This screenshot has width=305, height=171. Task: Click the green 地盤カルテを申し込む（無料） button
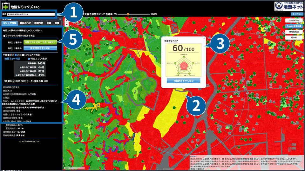coord(40,42)
